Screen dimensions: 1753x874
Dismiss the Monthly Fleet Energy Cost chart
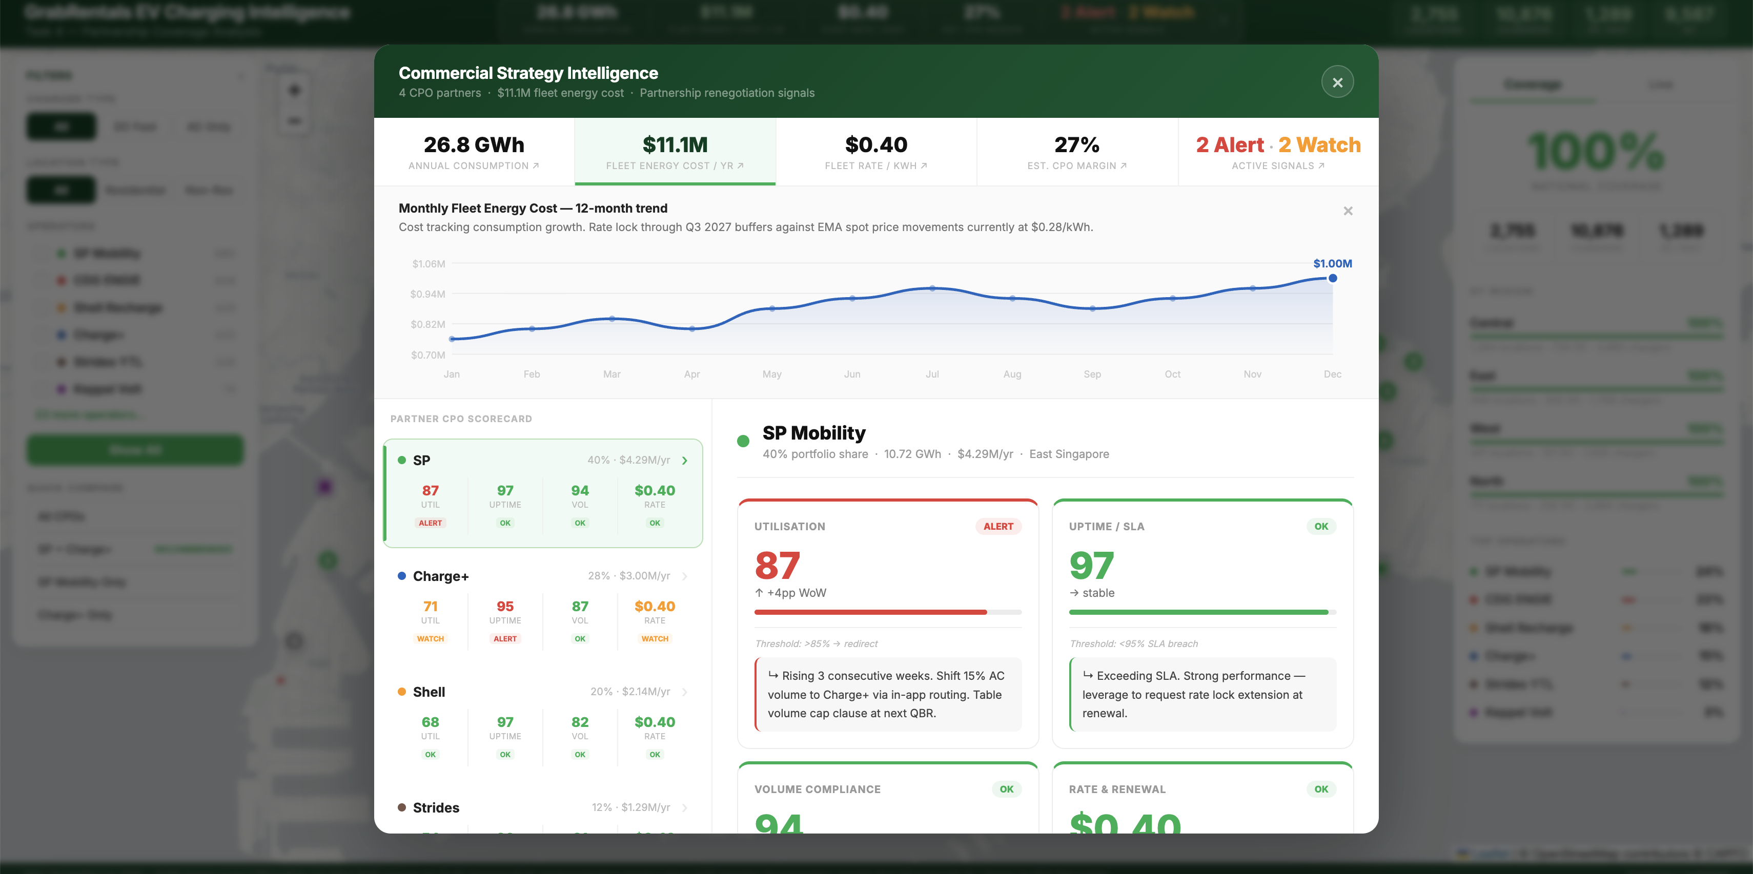click(1348, 211)
